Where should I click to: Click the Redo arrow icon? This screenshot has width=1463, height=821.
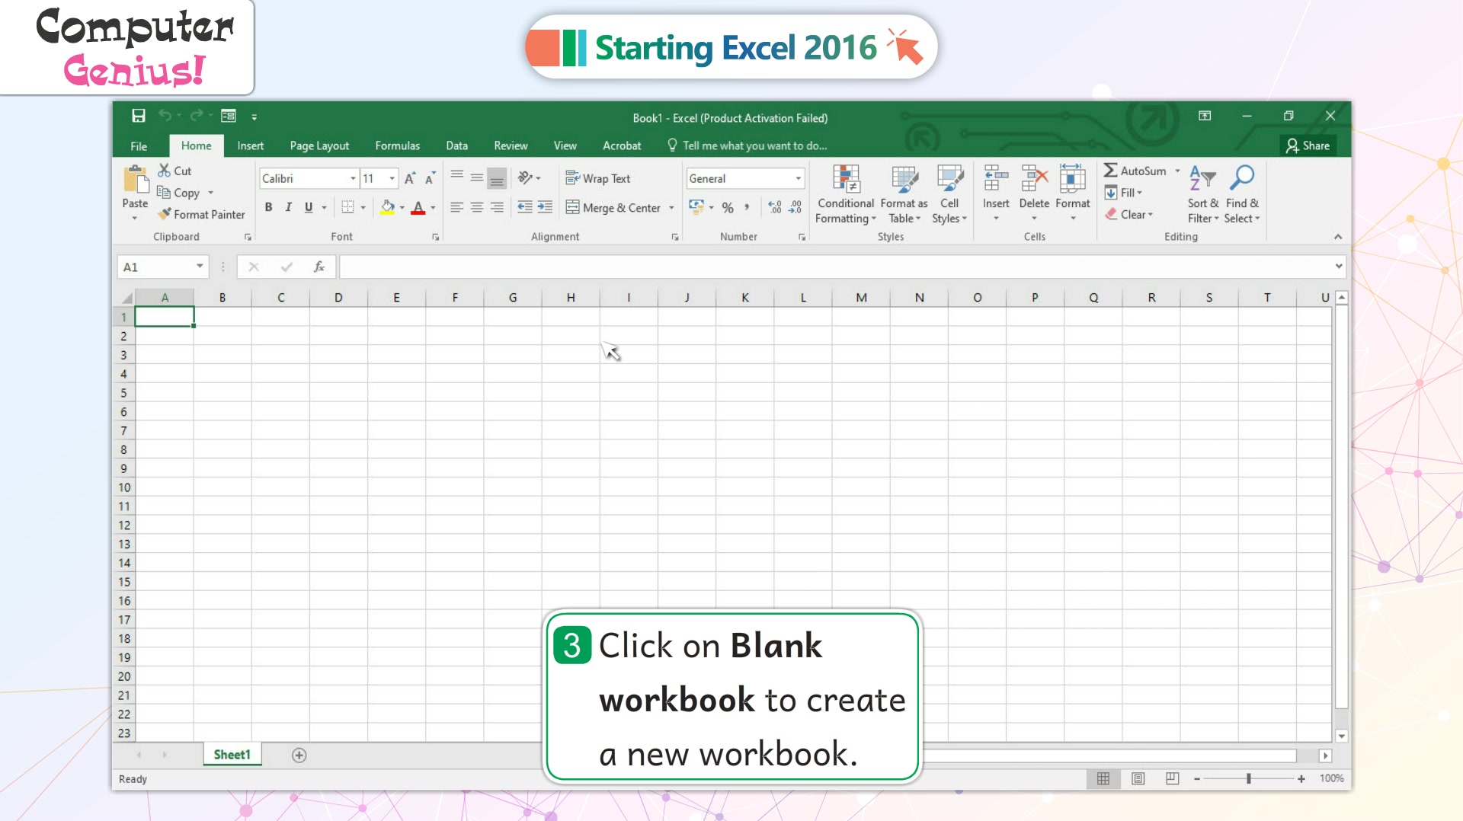point(196,116)
